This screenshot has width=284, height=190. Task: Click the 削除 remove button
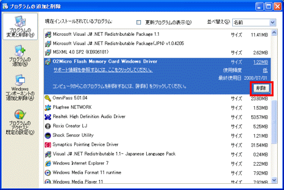[x=261, y=89]
